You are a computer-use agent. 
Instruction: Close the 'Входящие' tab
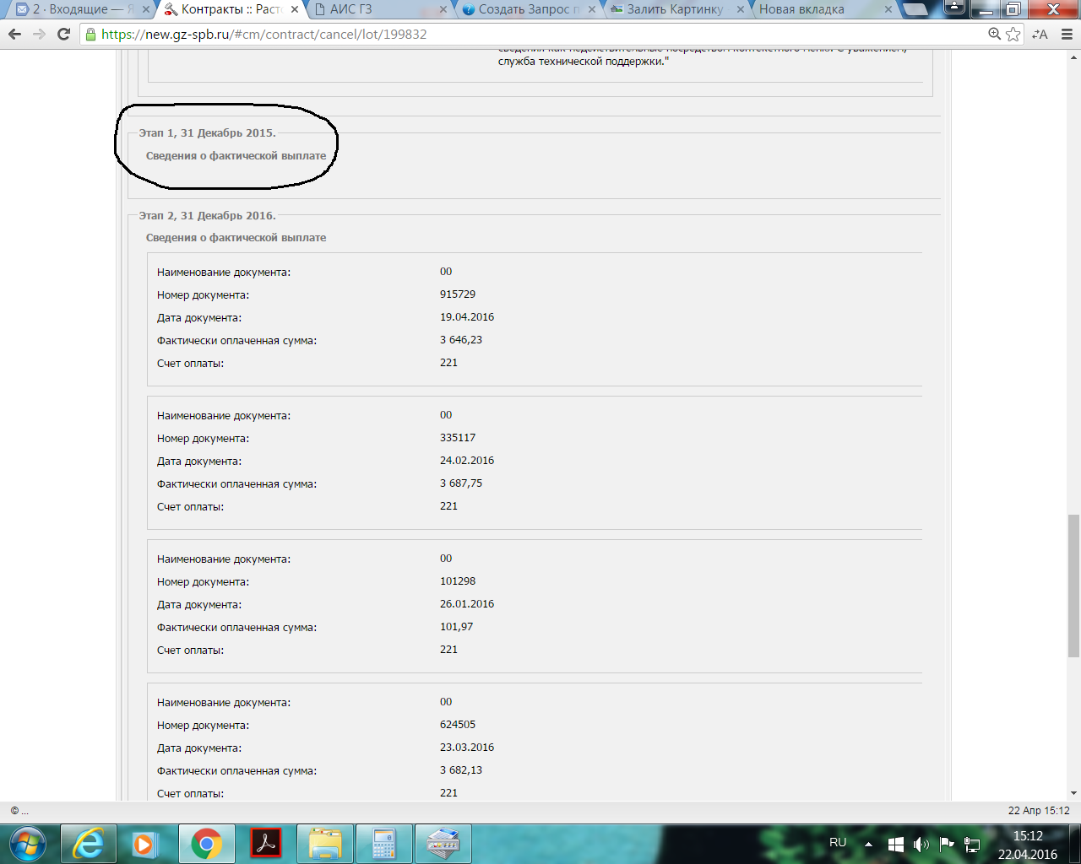[x=145, y=10]
